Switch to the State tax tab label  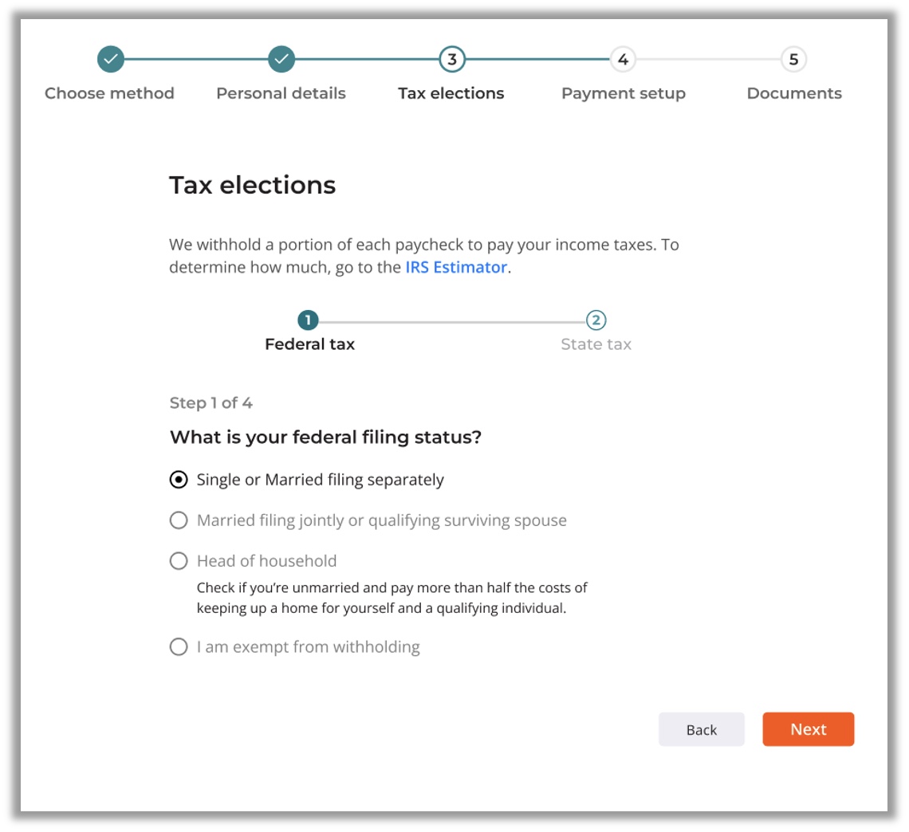596,345
